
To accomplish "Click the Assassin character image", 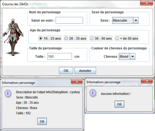I will click(13, 37).
